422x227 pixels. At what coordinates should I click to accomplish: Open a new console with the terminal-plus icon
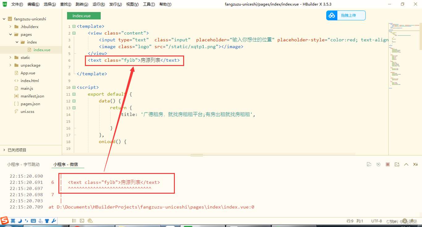(397, 164)
